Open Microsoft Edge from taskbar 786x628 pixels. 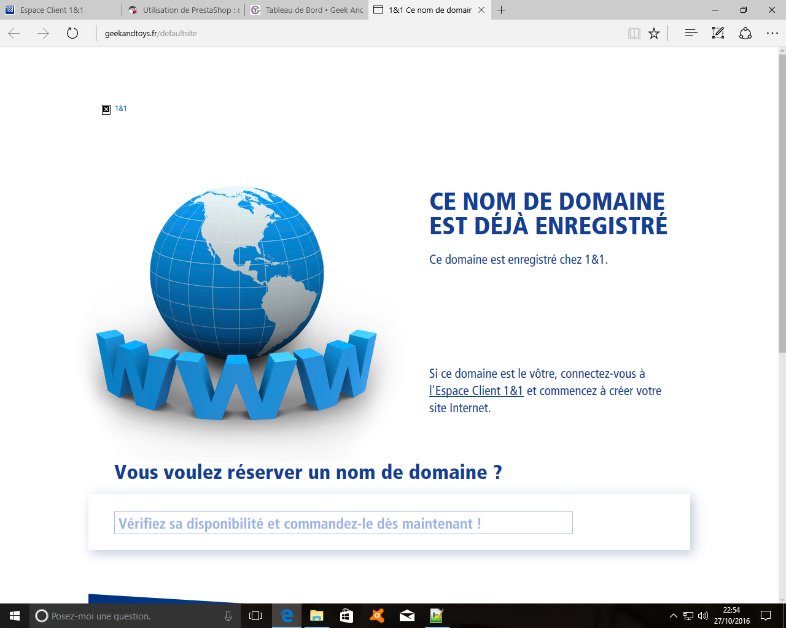click(286, 616)
